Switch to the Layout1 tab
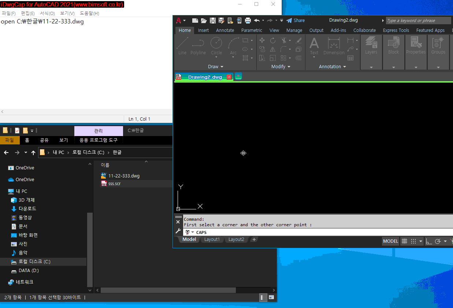This screenshot has height=308, width=453. pos(212,239)
